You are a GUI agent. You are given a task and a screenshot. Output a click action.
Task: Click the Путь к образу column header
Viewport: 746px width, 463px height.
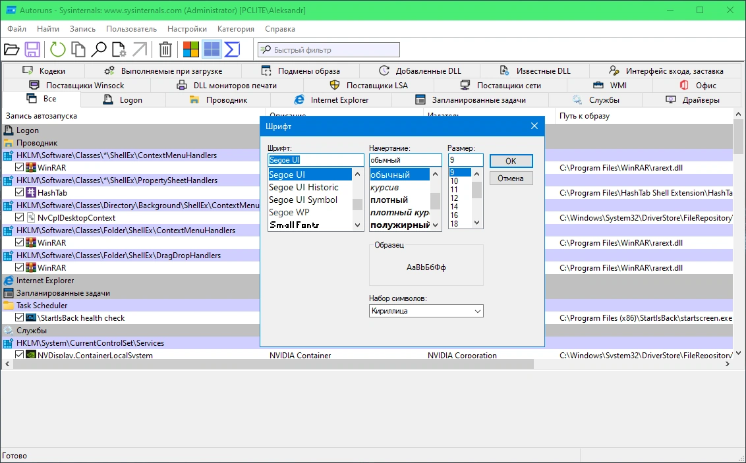[x=645, y=115]
